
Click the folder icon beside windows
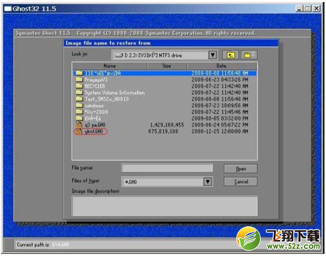point(79,105)
